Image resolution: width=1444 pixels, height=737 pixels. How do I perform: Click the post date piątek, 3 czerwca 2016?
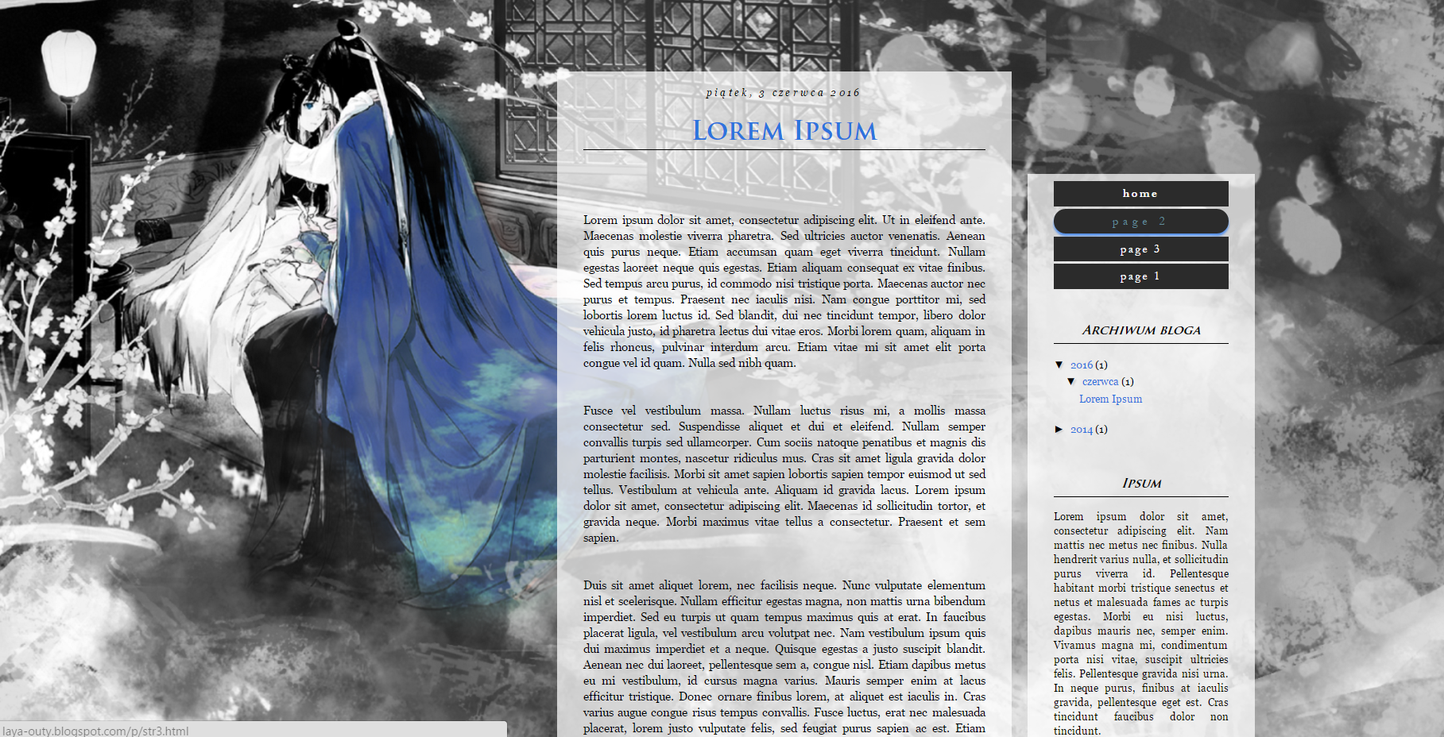click(784, 93)
